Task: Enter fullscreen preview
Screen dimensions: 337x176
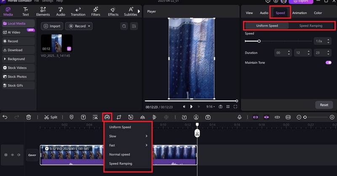Action: click(x=235, y=107)
